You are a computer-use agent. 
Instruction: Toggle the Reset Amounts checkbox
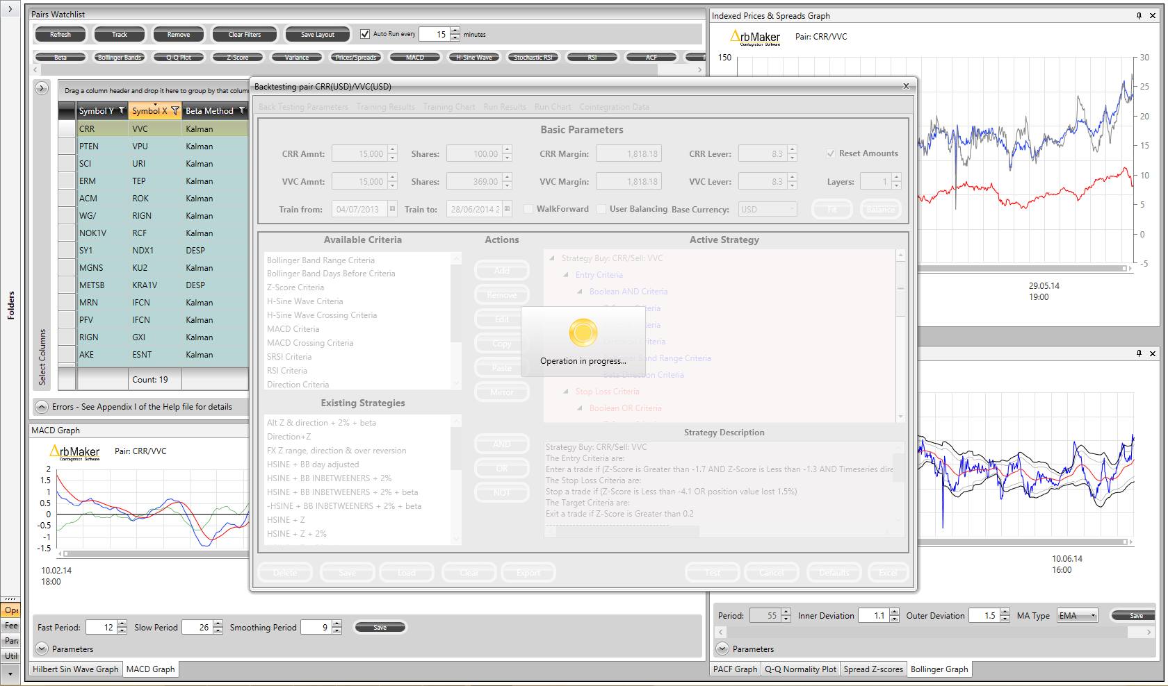coord(830,153)
